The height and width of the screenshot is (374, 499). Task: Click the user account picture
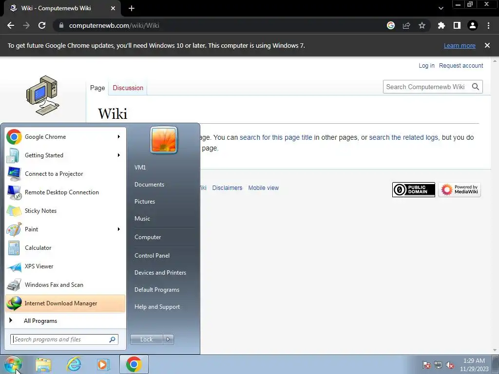click(164, 140)
